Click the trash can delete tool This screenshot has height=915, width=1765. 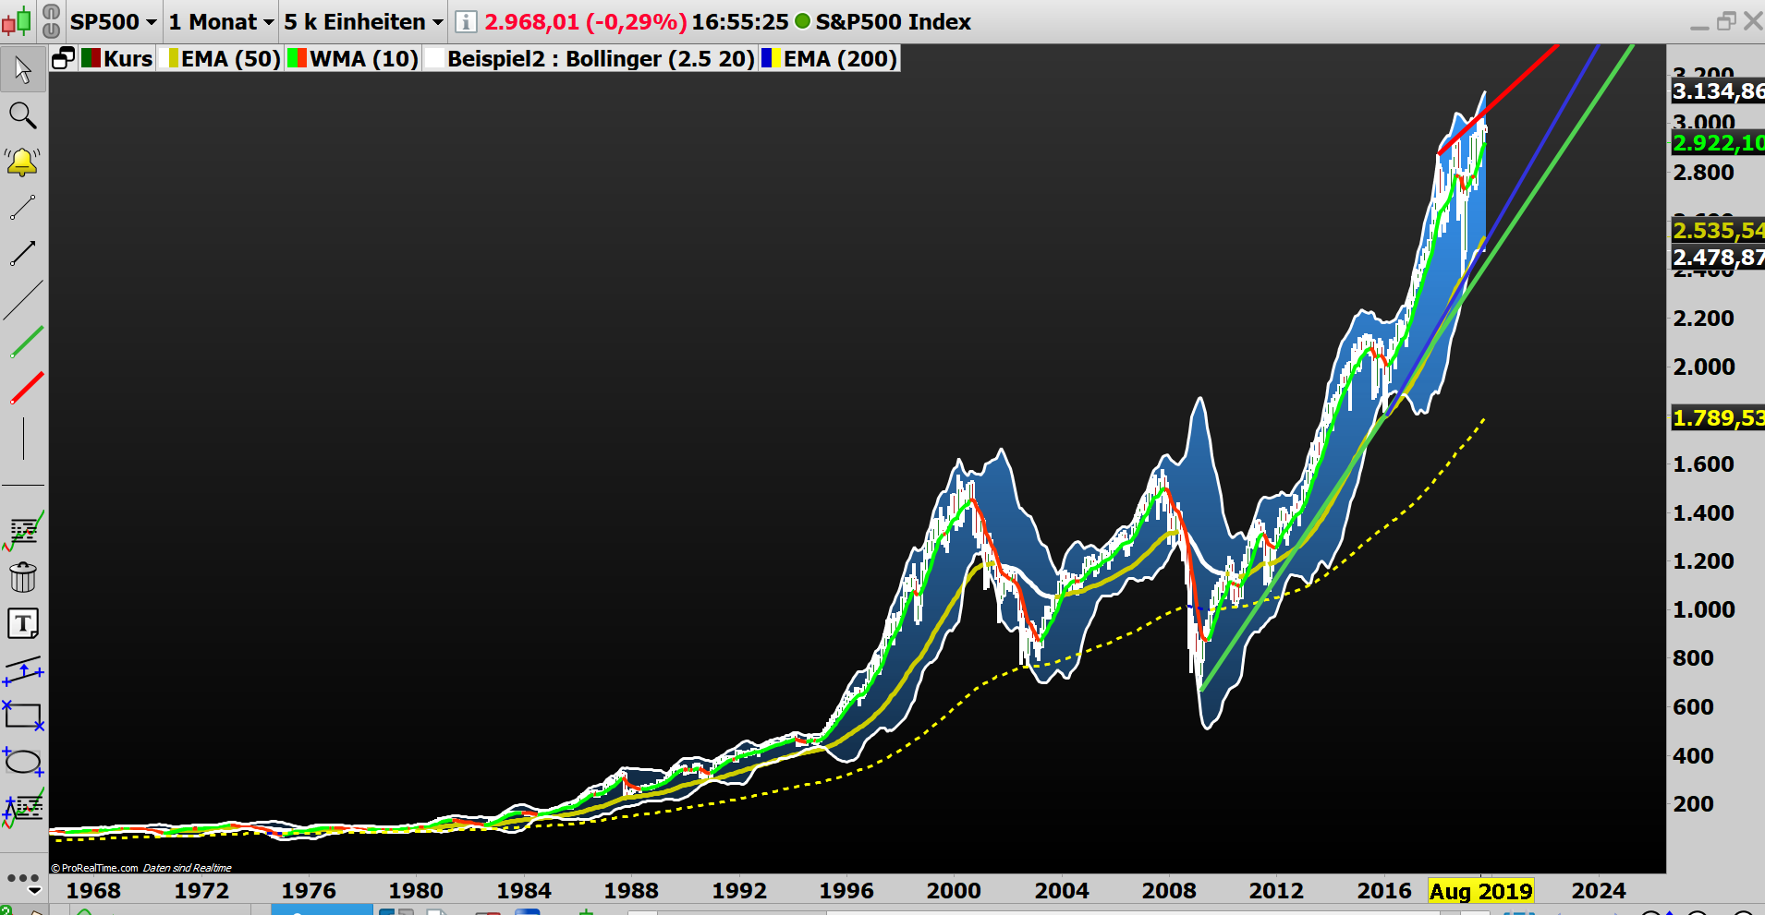[x=23, y=577]
